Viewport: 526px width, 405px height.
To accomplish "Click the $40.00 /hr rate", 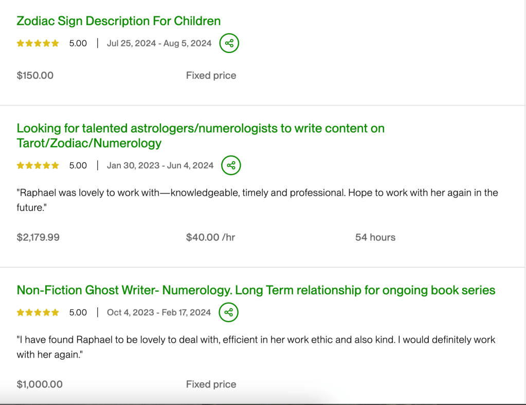I will pyautogui.click(x=211, y=237).
